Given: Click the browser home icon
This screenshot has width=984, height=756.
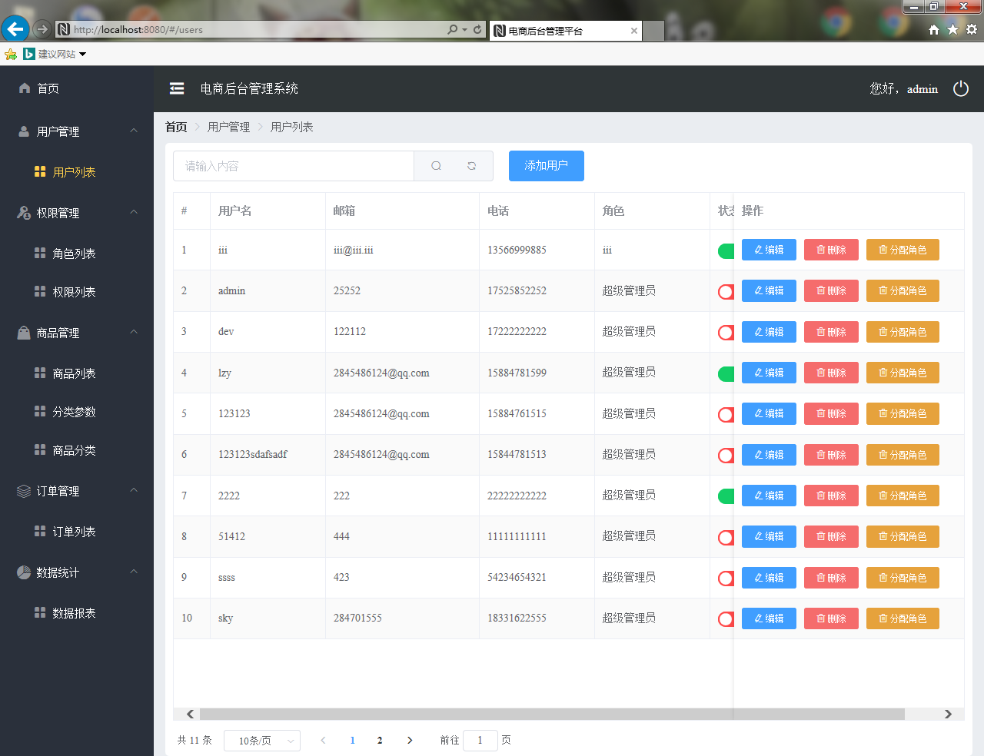Looking at the screenshot, I should [x=933, y=29].
